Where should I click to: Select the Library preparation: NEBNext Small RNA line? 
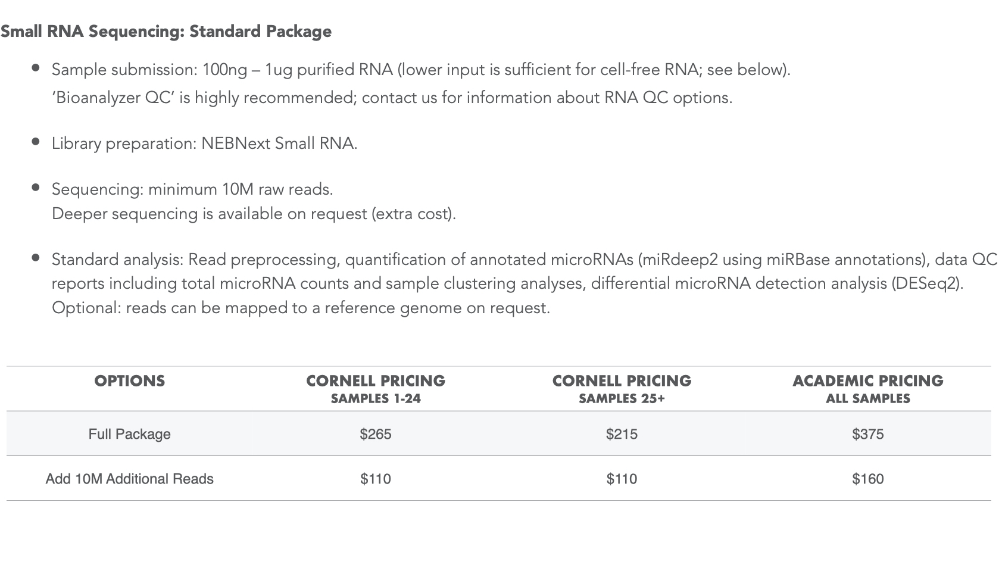204,143
